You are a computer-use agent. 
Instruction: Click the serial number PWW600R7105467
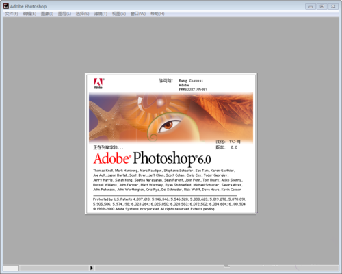(x=193, y=90)
